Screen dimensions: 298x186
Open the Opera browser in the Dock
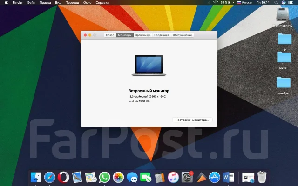click(63, 177)
